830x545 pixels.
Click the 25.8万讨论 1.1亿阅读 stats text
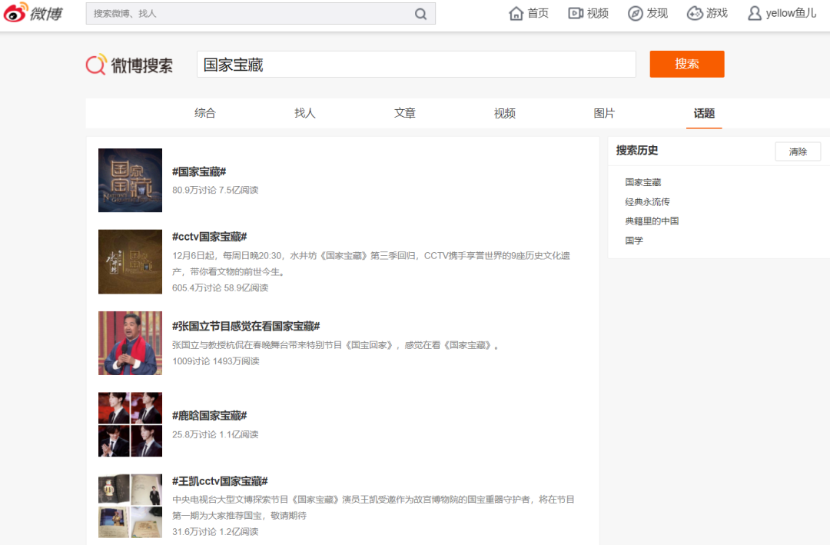coord(215,434)
